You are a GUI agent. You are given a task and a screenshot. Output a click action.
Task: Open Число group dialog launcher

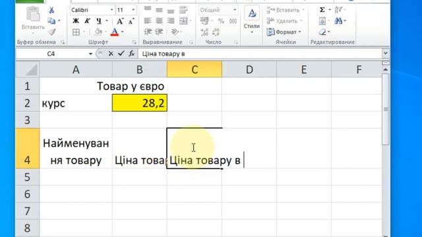click(x=236, y=42)
